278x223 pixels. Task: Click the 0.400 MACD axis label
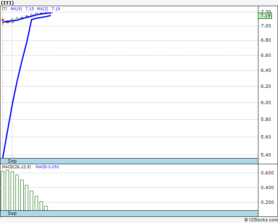(x=267, y=187)
